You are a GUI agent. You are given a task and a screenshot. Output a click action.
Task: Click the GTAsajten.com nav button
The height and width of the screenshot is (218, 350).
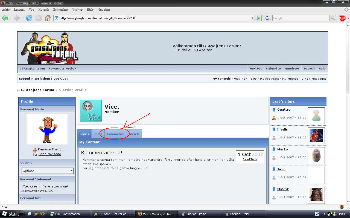tap(32, 68)
